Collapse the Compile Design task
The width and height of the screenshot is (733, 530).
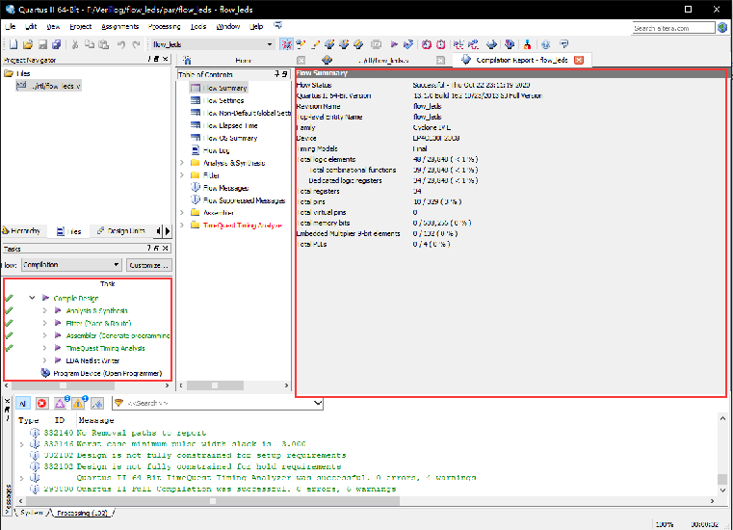[32, 298]
